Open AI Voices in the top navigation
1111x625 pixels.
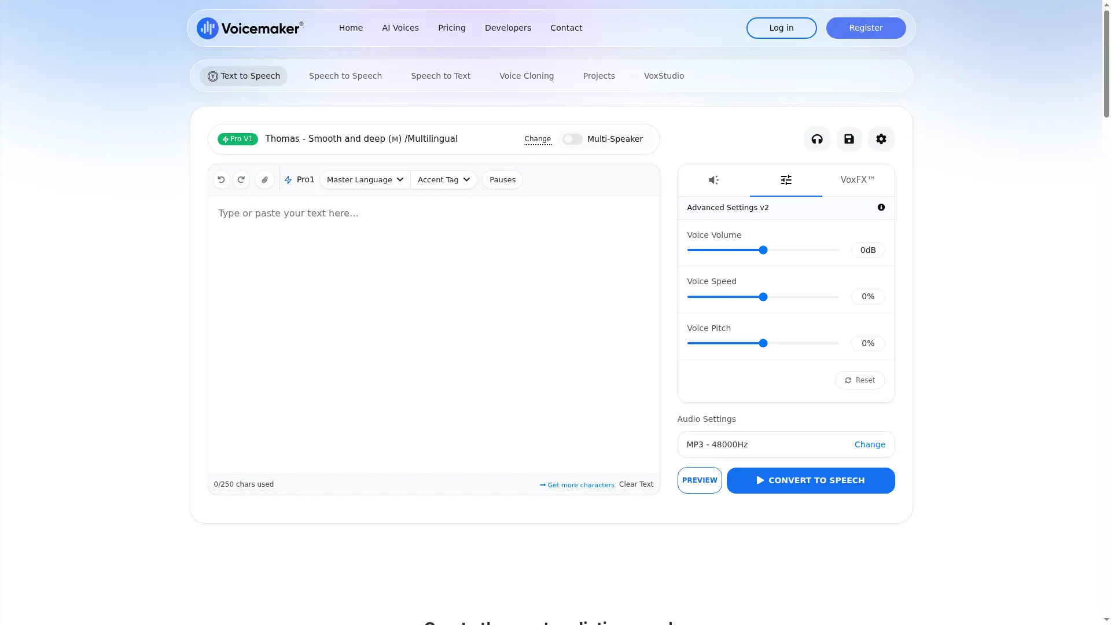[400, 28]
